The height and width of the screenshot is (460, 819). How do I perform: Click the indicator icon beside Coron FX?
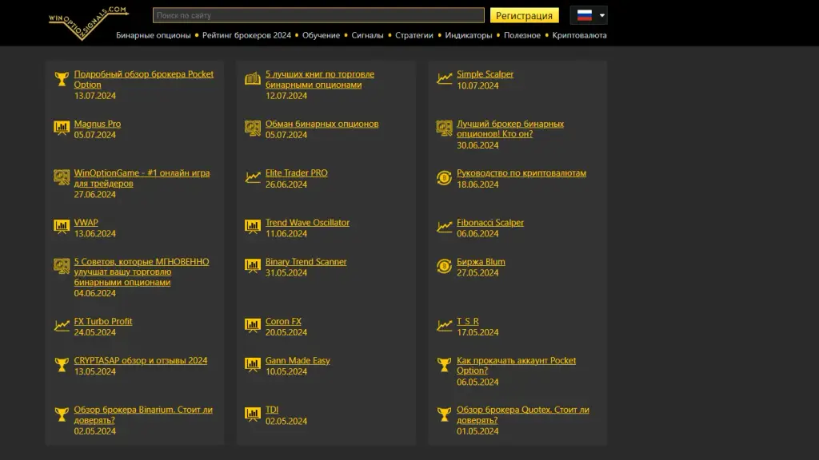click(x=253, y=326)
